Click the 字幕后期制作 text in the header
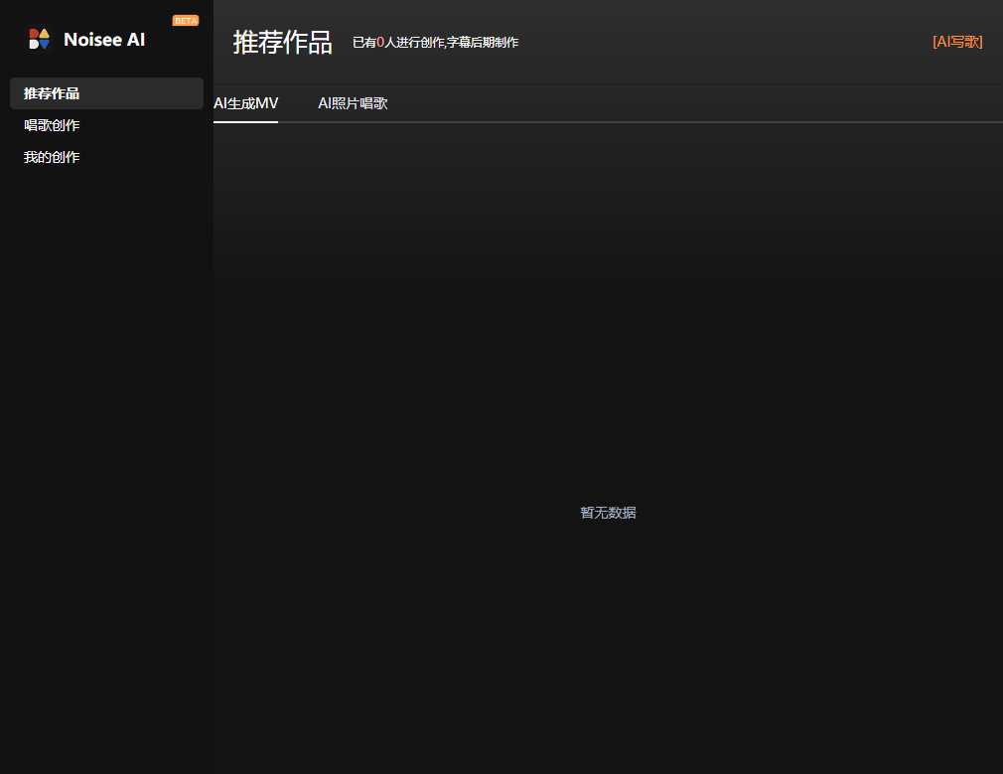1003x774 pixels. [x=483, y=43]
